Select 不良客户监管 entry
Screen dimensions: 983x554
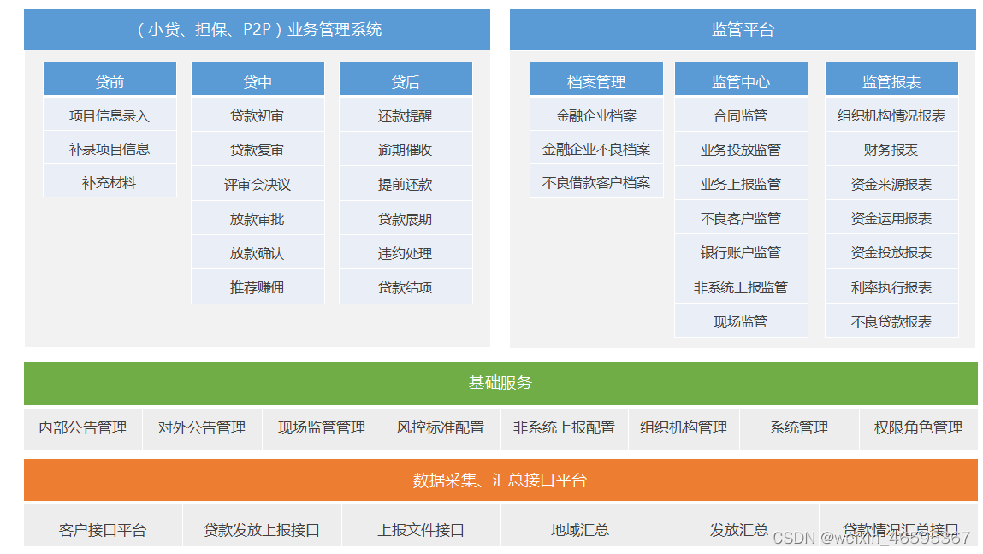pos(741,218)
